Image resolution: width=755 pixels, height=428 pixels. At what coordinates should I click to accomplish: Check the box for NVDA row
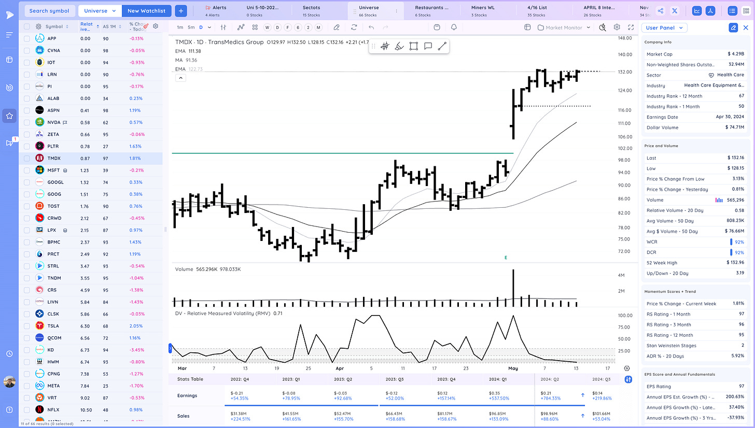click(x=27, y=122)
